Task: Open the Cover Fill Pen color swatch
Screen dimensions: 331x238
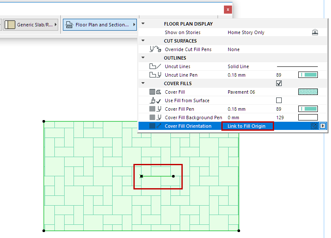Action: (x=308, y=109)
